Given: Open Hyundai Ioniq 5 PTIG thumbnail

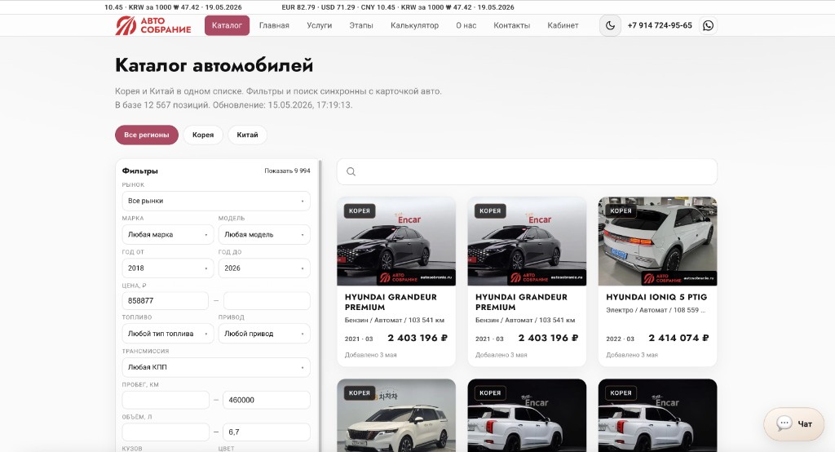Looking at the screenshot, I should coord(658,242).
